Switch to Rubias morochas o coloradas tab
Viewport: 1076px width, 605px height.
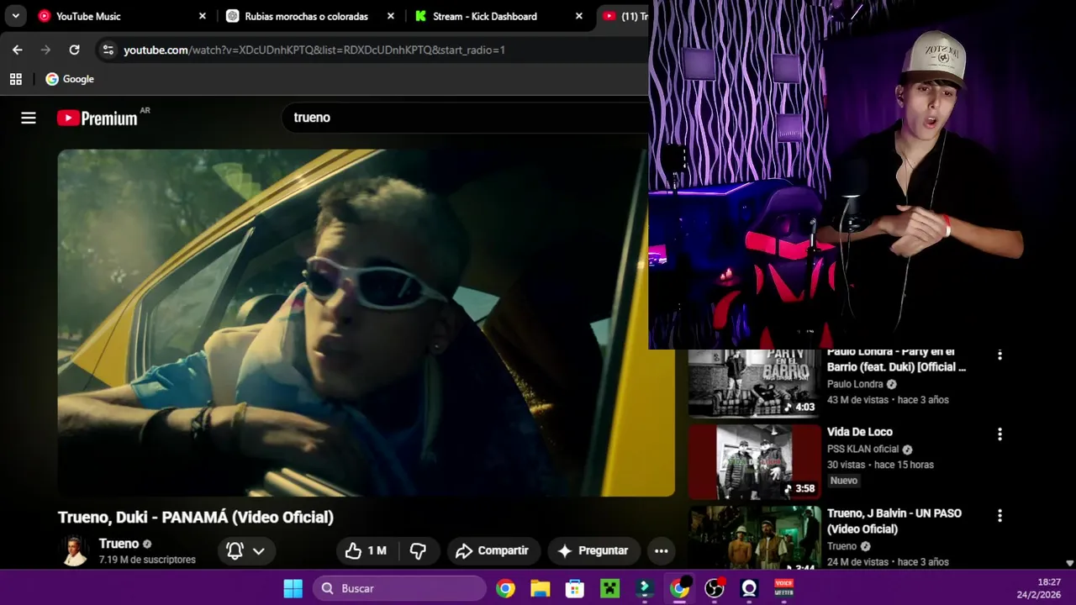[306, 16]
